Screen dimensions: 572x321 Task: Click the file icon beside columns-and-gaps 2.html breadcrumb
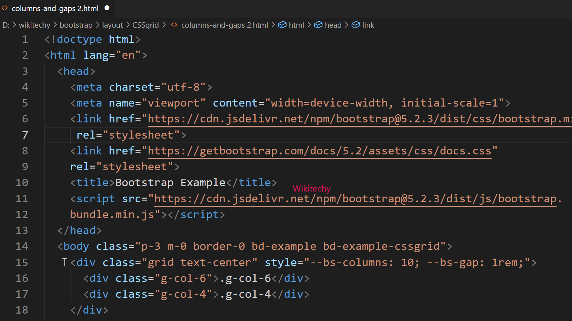(x=174, y=25)
